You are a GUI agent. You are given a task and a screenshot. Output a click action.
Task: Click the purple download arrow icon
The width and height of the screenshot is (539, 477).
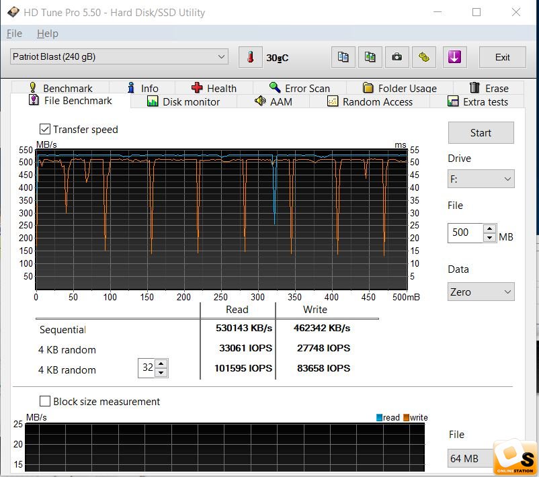pos(454,57)
